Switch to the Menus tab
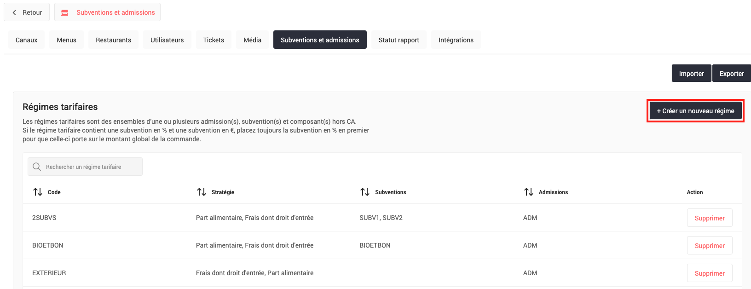751x289 pixels. tap(66, 40)
